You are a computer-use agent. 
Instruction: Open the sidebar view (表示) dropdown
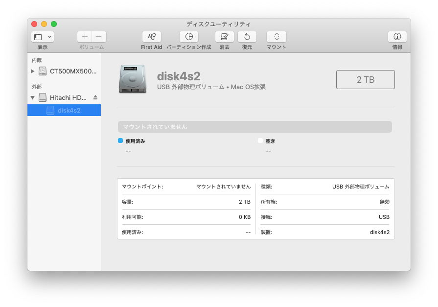tap(43, 37)
